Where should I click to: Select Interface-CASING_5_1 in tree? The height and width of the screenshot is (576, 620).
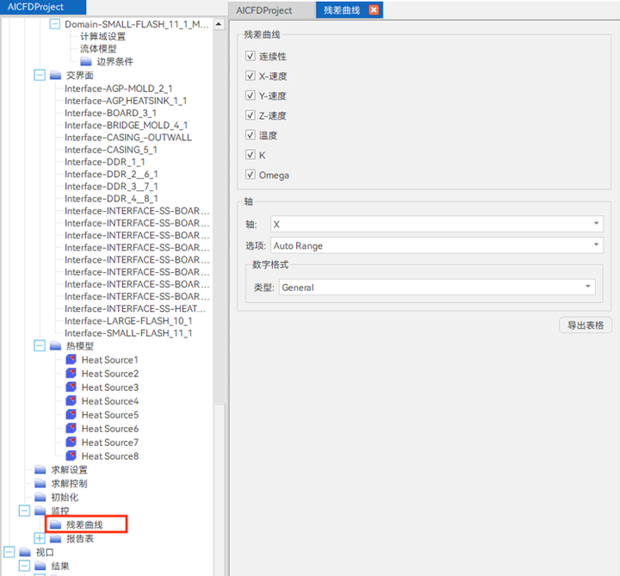pos(111,150)
